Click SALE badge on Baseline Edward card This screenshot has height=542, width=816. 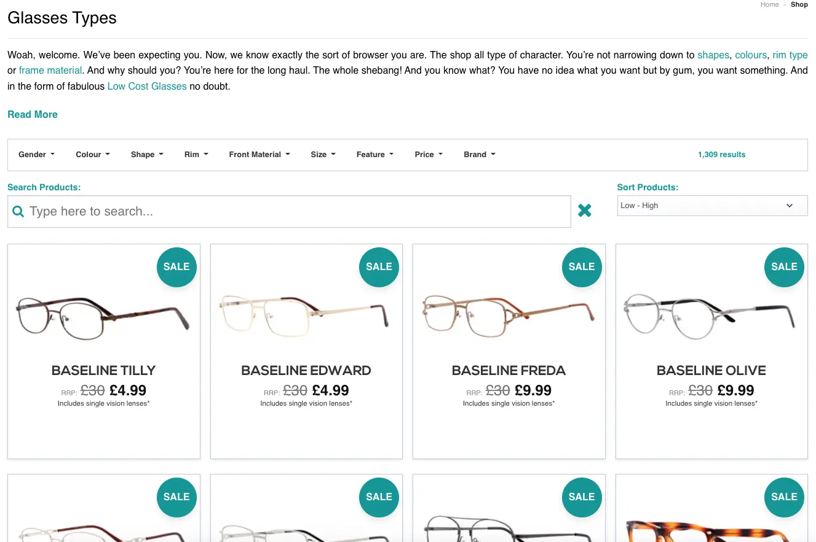coord(379,267)
